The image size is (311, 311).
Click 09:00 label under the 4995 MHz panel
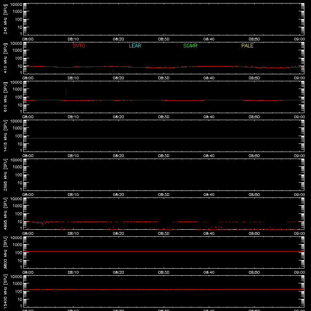pyautogui.click(x=299, y=234)
